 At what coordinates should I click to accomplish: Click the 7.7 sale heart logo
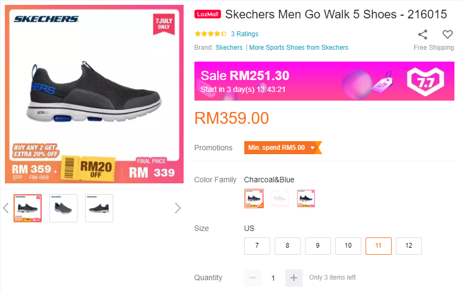(425, 81)
